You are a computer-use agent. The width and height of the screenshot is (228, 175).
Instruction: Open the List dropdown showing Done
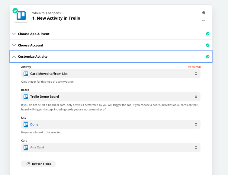point(111,124)
